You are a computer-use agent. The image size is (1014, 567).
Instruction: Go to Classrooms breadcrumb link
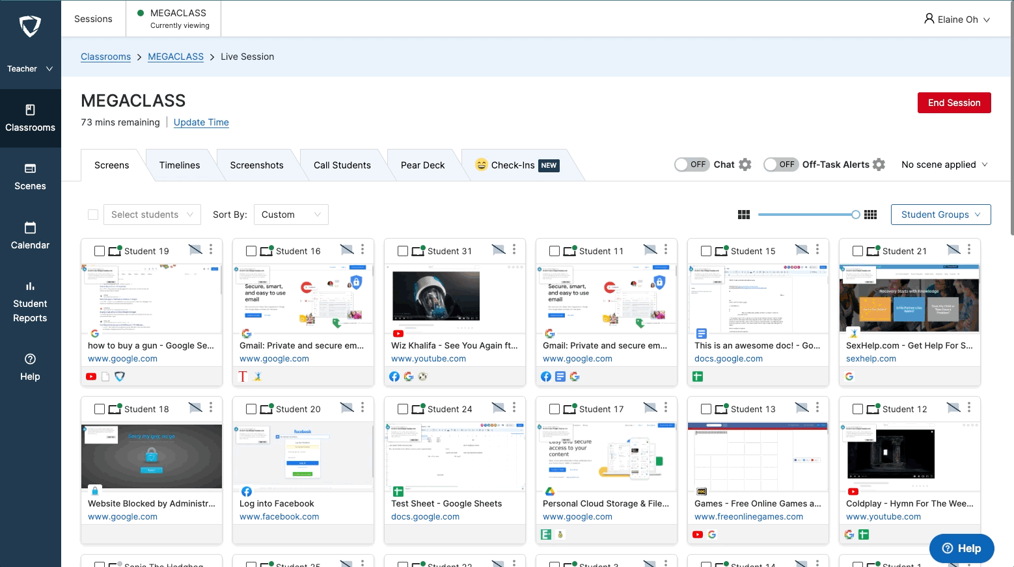pyautogui.click(x=105, y=57)
